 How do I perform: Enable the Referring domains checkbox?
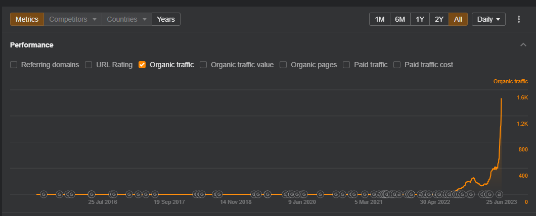14,65
